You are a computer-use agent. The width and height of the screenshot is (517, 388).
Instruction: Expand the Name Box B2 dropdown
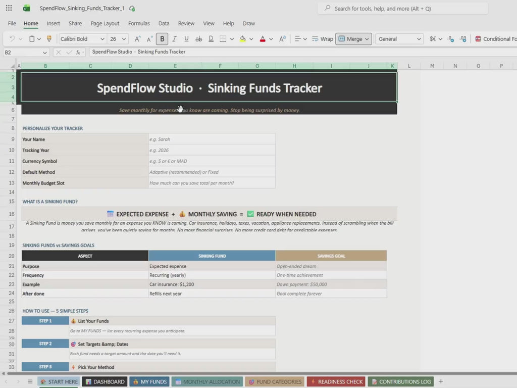click(x=44, y=53)
